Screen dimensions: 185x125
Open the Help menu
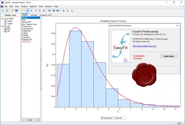tap(56, 6)
